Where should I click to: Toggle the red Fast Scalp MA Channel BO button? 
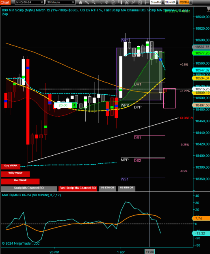[x=78, y=189]
